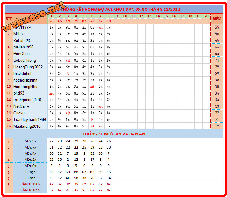The height and width of the screenshot is (197, 227).
Task: Click the day 17 column header
Action: [x=182, y=16]
